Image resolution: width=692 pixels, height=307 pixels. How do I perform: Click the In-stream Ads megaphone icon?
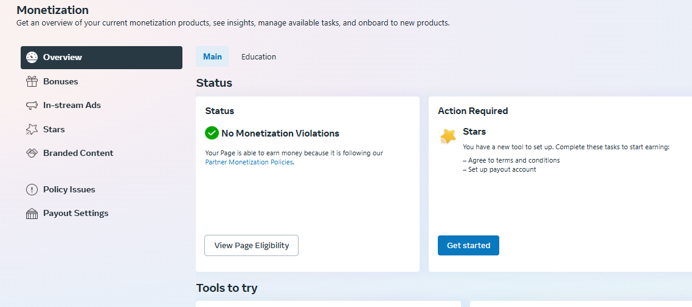pos(32,106)
